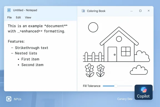Viewport: 160px width, 107px height.
Task: Maximize the Coloring Book window
Action: 140,11
